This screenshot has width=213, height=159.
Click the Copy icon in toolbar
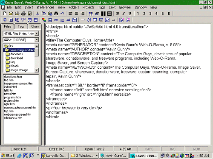click(x=44, y=14)
